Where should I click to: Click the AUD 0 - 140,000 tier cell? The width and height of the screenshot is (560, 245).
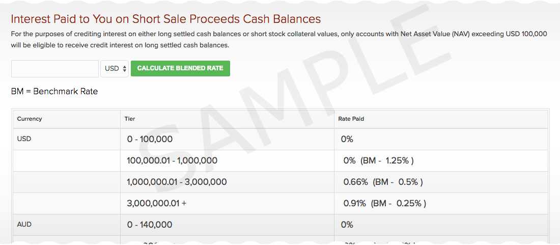coord(150,225)
